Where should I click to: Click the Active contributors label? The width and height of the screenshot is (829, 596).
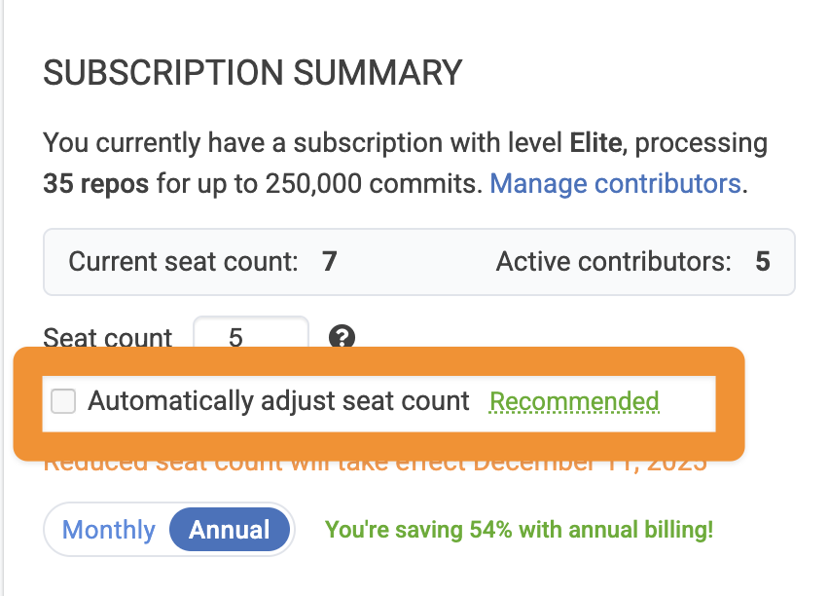tap(613, 261)
